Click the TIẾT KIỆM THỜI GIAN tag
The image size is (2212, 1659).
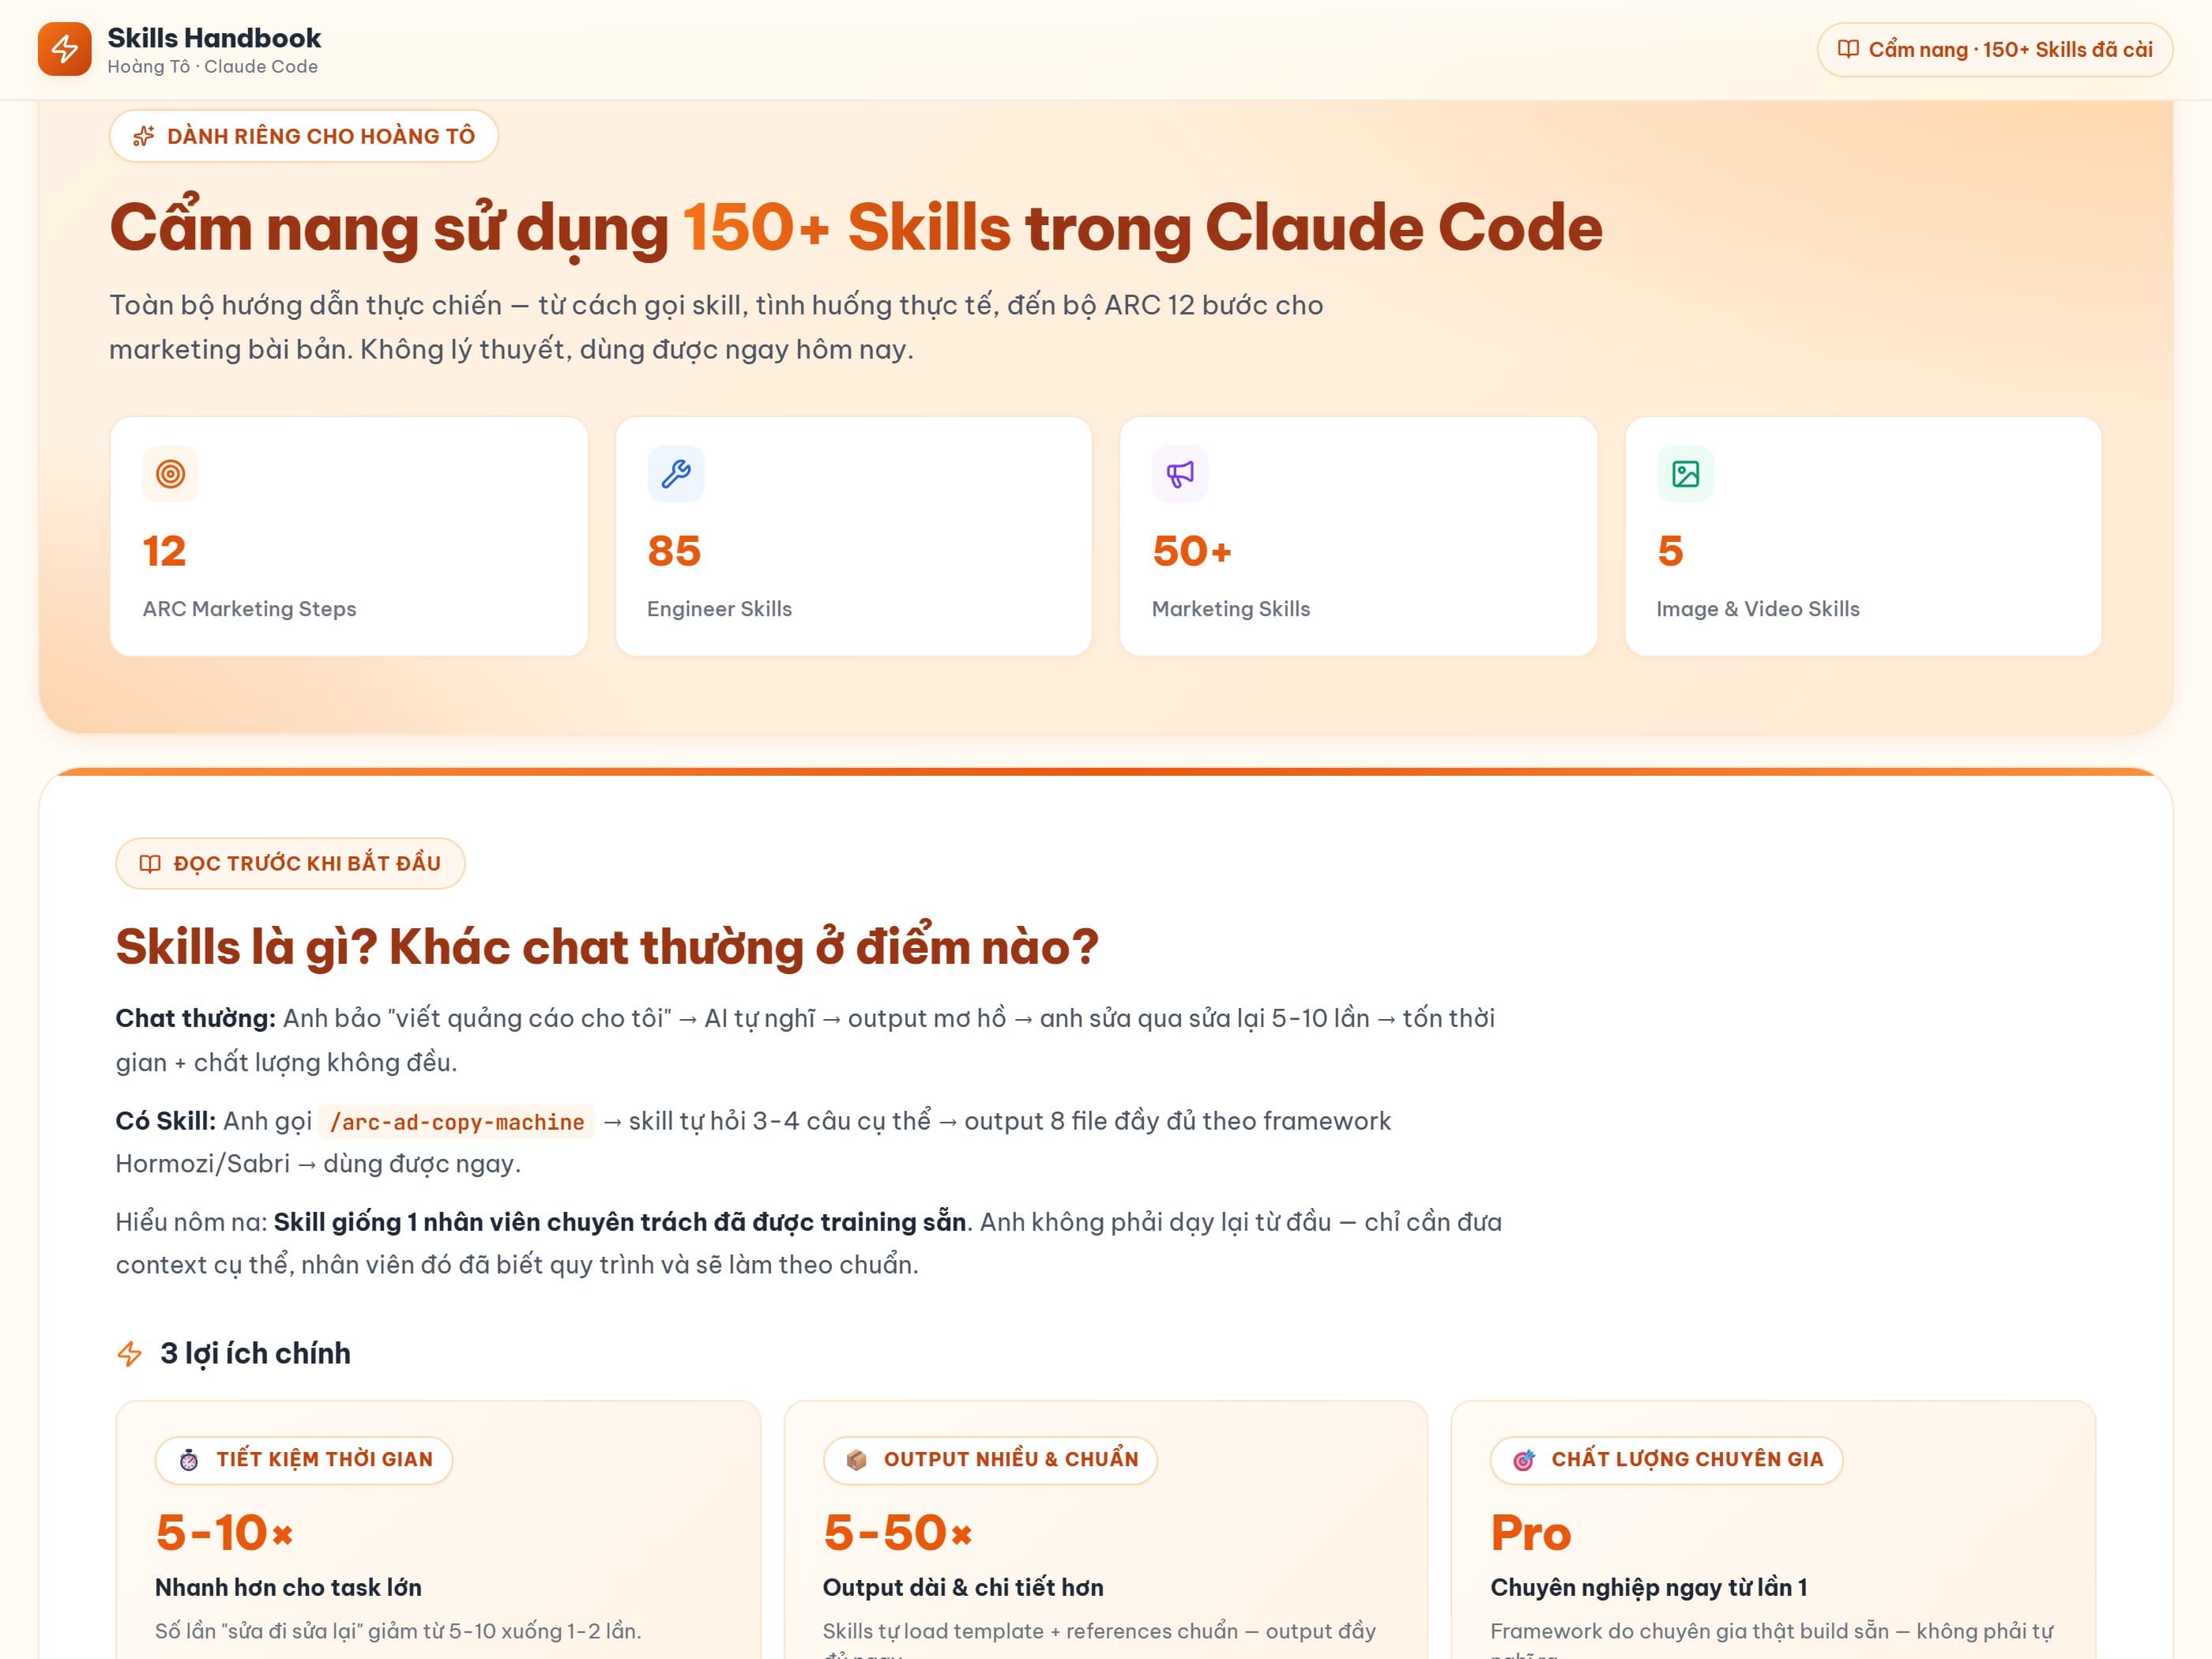[x=304, y=1460]
